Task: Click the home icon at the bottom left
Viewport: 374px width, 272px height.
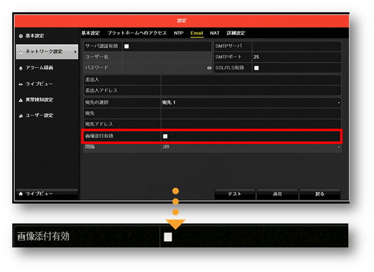Action: [21, 194]
